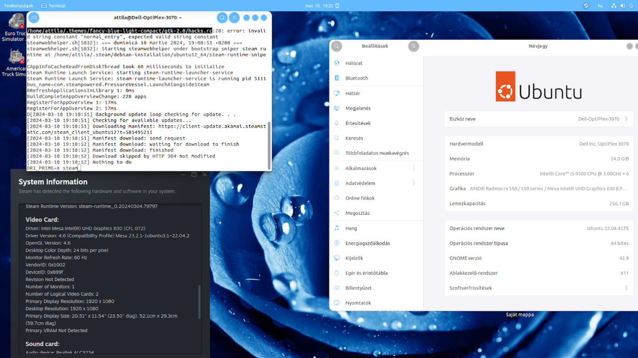Screen dimensions: 638x358
Task: Click the highlighted hacks.rc path in Terminal
Action: click(x=120, y=31)
